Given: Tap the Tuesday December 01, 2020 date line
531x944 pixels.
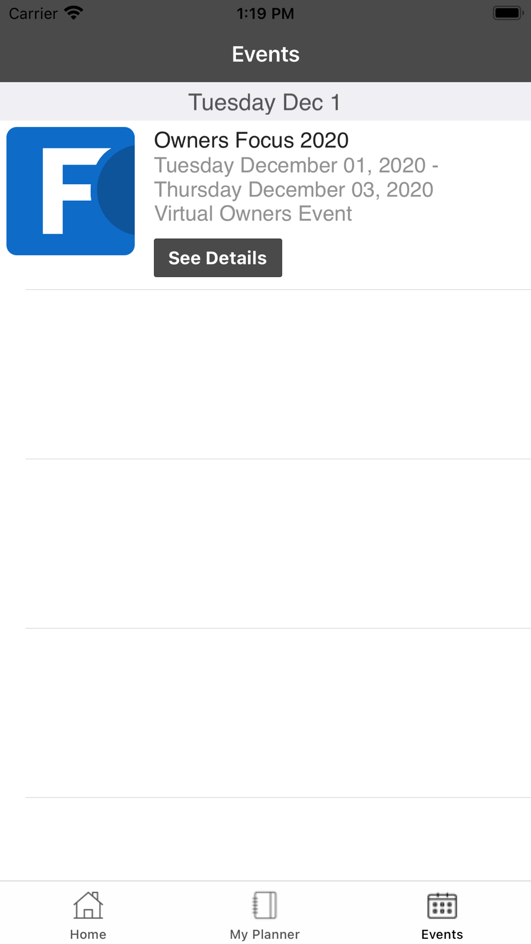Looking at the screenshot, I should (296, 165).
